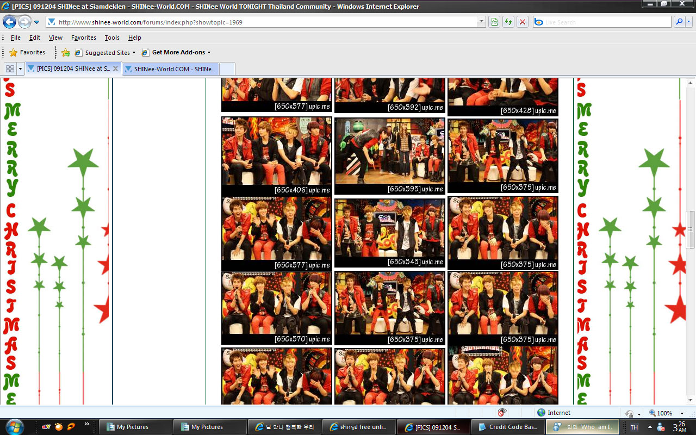Close the [PICS] 091204 SHINee tab
Viewport: 696px width, 435px height.
115,69
